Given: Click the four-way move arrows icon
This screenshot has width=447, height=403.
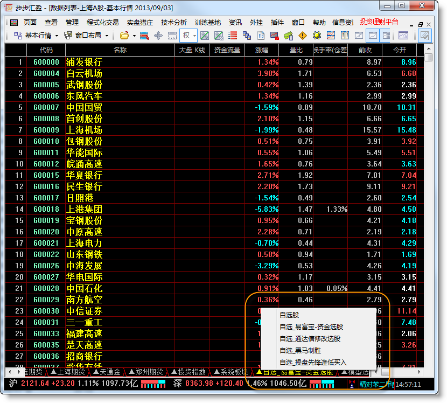Looking at the screenshot, I should point(158,36).
